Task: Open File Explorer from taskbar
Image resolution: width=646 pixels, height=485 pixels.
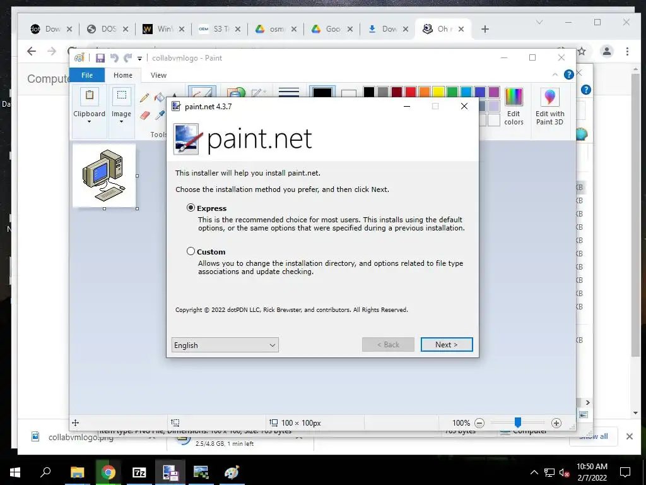Action: pyautogui.click(x=77, y=472)
